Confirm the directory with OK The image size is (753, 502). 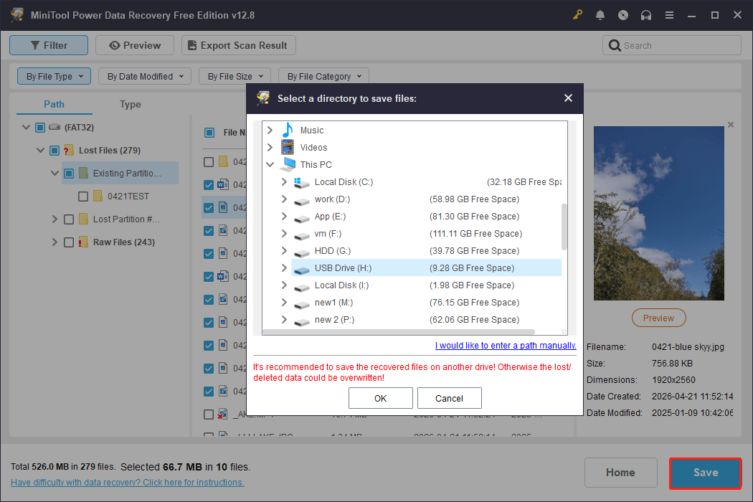point(380,398)
